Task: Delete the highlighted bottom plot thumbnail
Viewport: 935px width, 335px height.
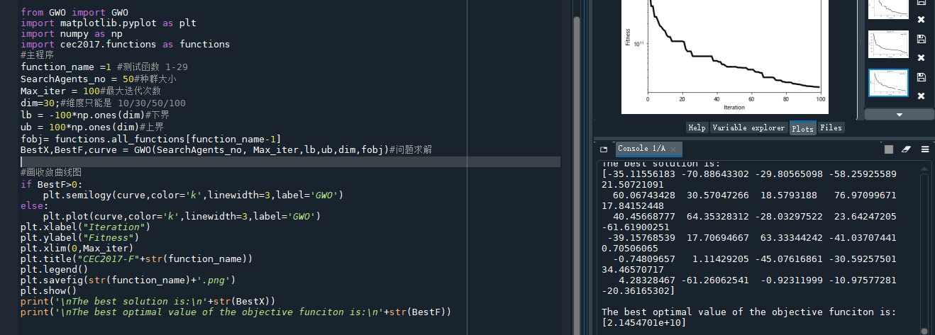Action: tap(921, 96)
